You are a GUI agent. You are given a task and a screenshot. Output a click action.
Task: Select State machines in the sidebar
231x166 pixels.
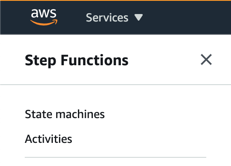(x=65, y=114)
